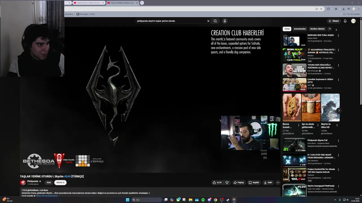Screen dimensions: 362x203
Task: Open the fb.gg/pintipanda link
Action: tap(47, 196)
